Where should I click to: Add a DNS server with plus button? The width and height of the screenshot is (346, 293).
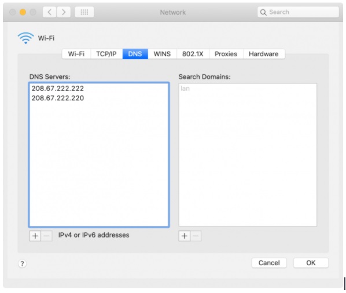point(35,236)
